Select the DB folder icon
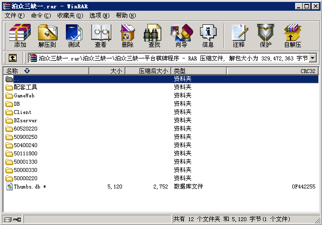322x225 pixels. [9, 104]
